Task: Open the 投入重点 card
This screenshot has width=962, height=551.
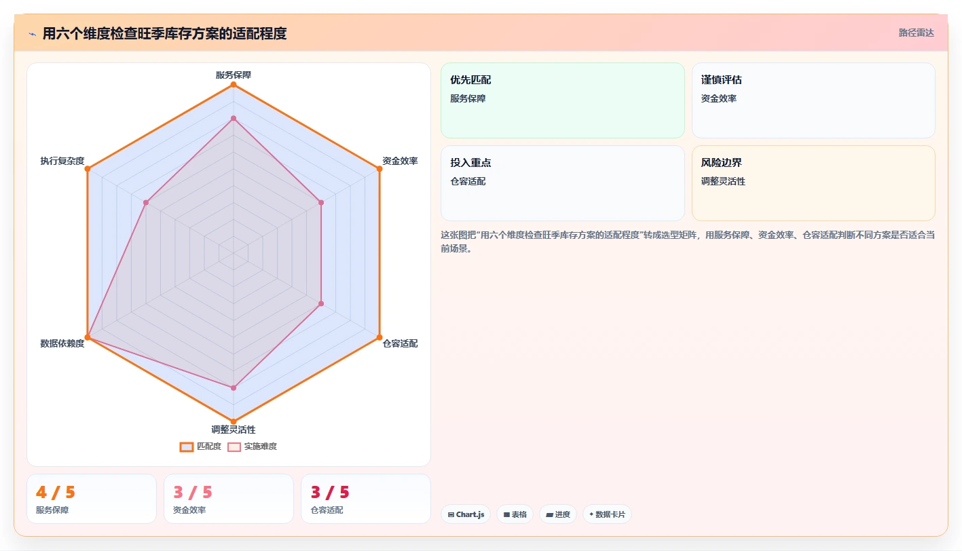Action: 563,183
